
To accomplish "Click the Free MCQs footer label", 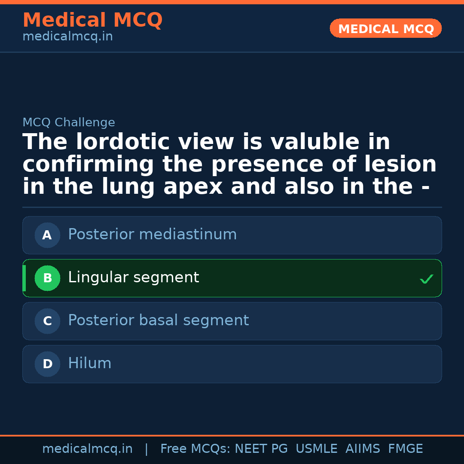I will pyautogui.click(x=195, y=449).
